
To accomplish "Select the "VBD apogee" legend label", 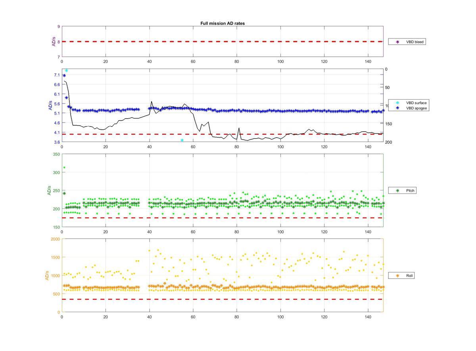I will click(416, 108).
